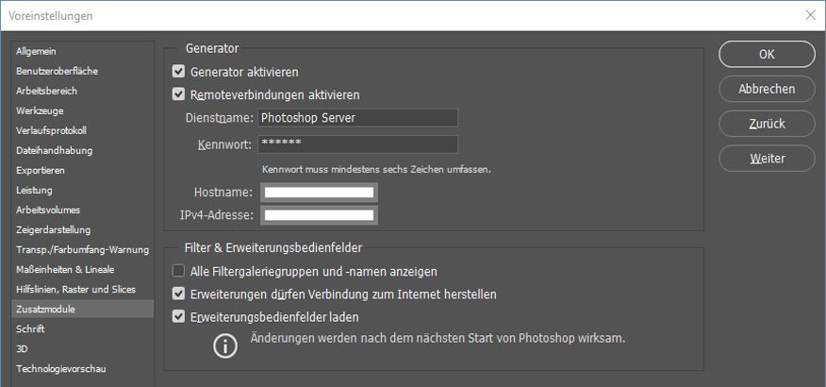Uncheck Erweiterungsbedienfelder laden
826x387 pixels.
point(178,316)
